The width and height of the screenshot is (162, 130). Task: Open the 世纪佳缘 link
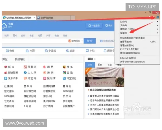point(9,91)
